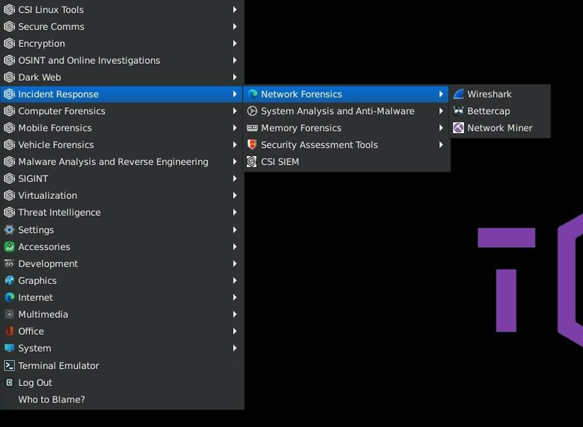
Task: Expand the SIGINT submenu arrow
Action: click(235, 179)
